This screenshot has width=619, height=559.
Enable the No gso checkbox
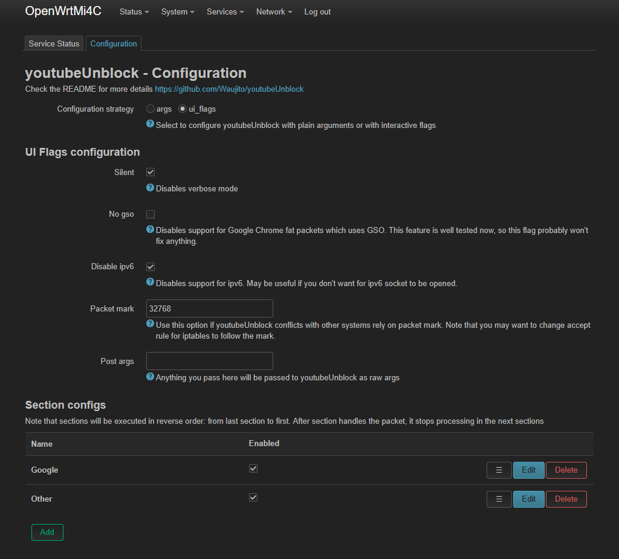(x=151, y=214)
